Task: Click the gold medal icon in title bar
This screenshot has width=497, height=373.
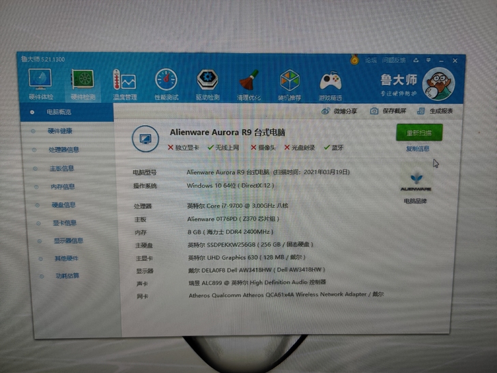Action: 354,59
